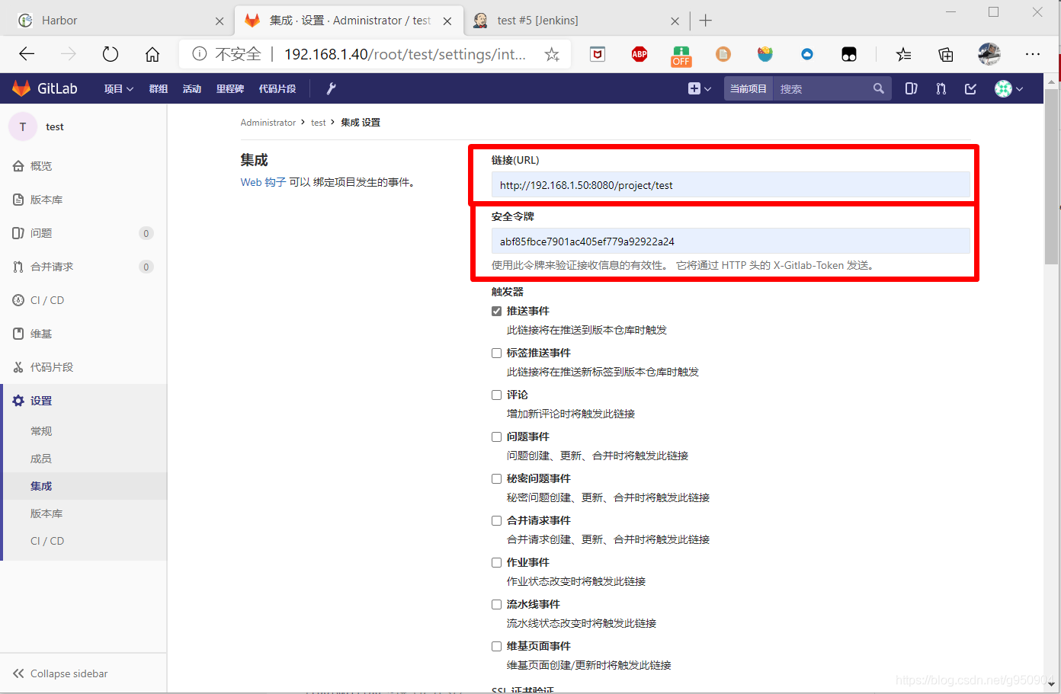Open the plus new-item dropdown
The image size is (1061, 694).
click(x=699, y=88)
